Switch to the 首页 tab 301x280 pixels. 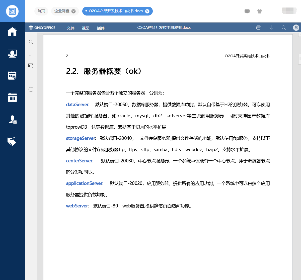tap(41, 11)
